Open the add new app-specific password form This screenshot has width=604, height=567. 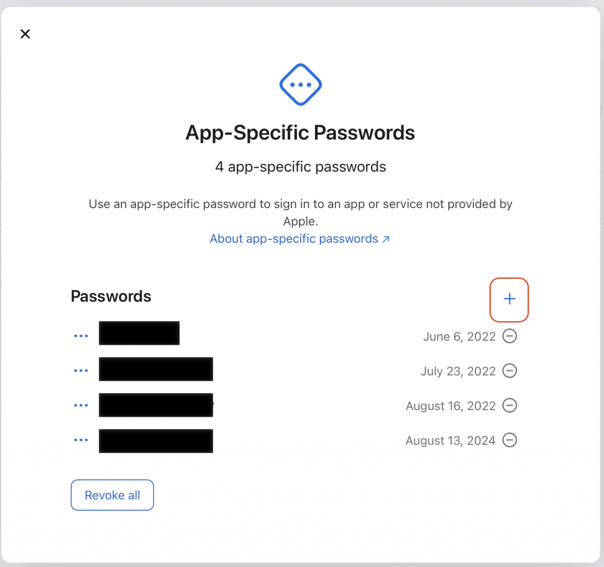point(509,299)
